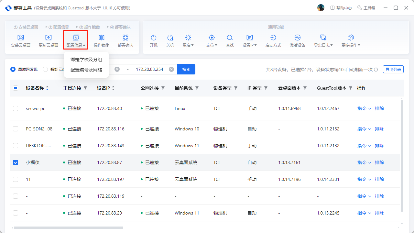Screen dimensions: 414x233
Task: Filter the 公网连接 column
Action: tap(163, 88)
